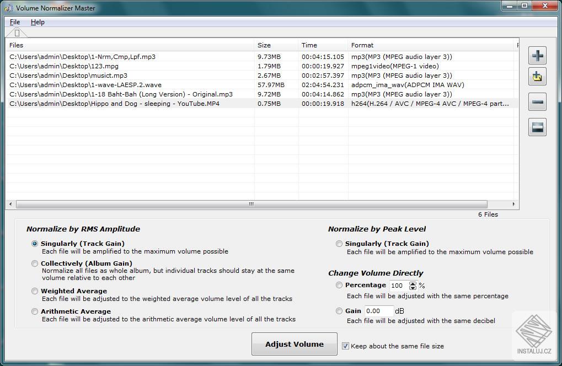Screen dimensions: 562x366
Task: Open the File menu
Action: 14,22
